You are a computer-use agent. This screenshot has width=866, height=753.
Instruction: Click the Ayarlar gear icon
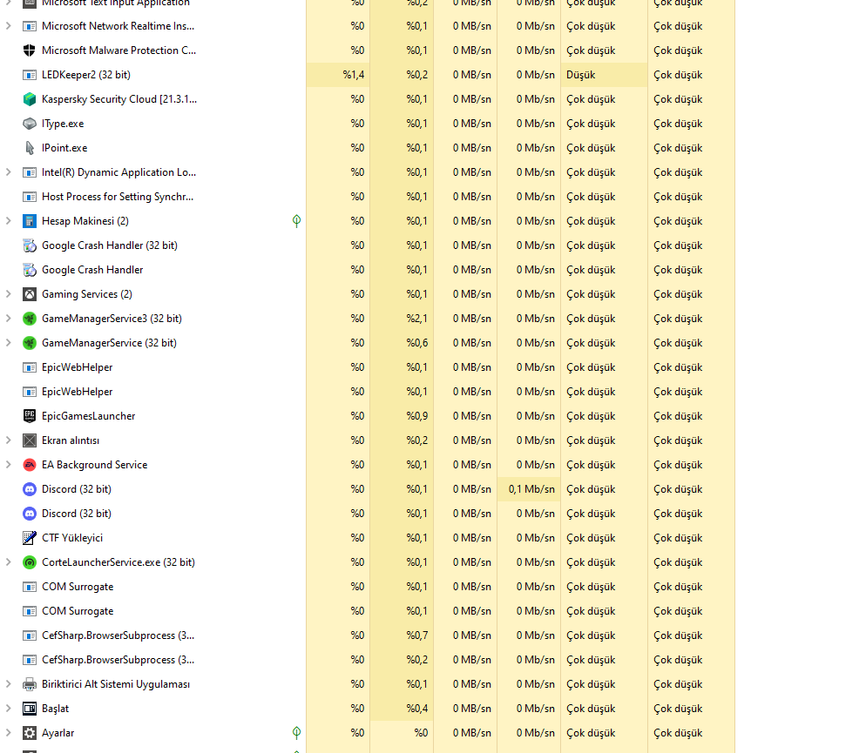coord(30,733)
